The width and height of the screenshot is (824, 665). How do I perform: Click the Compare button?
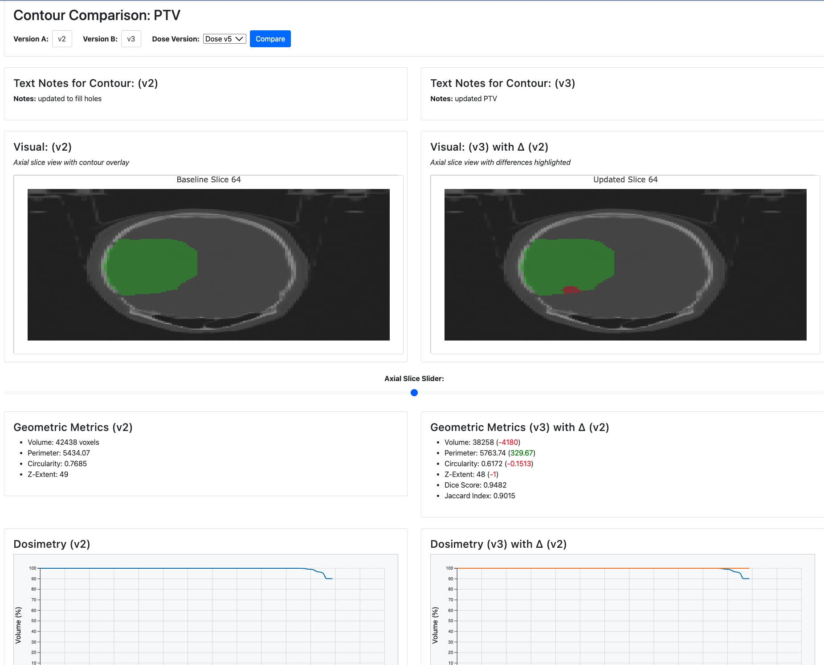click(270, 39)
